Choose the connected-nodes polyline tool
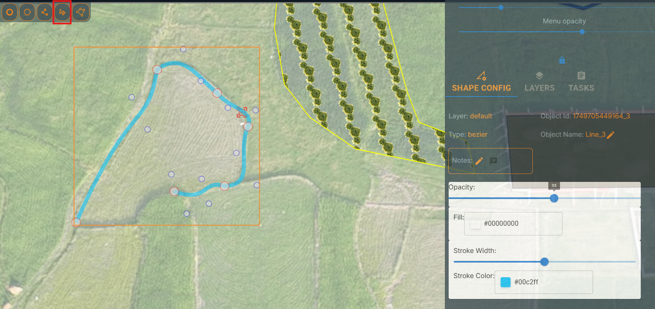 click(x=45, y=13)
